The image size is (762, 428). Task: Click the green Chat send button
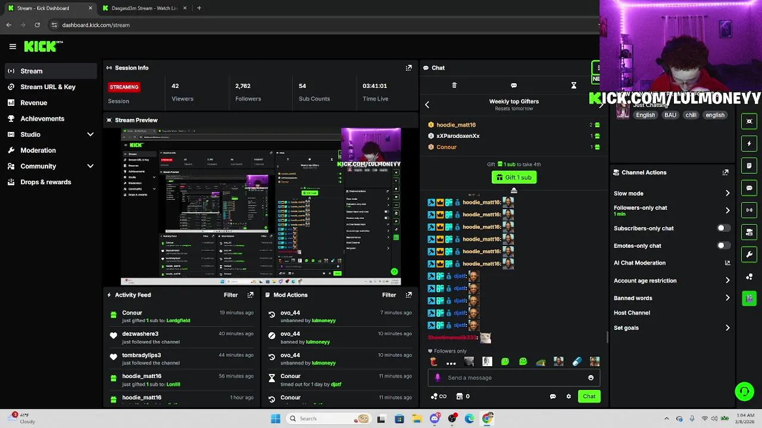[589, 396]
